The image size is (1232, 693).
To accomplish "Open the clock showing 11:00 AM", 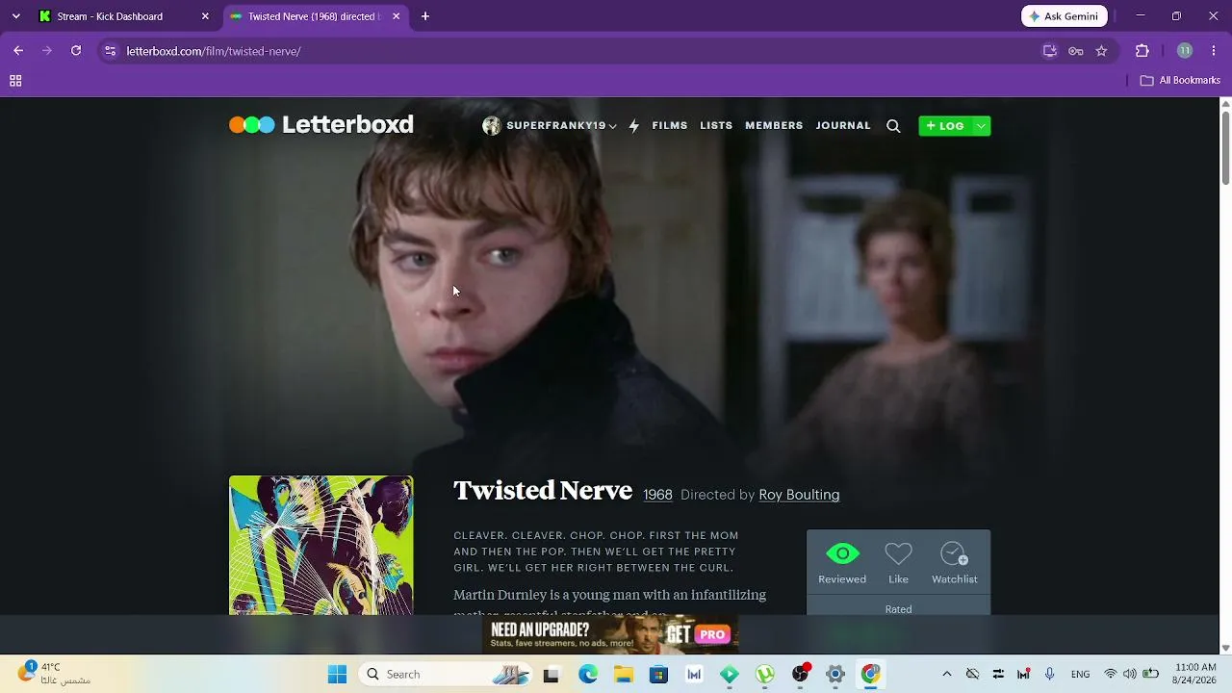I will [1195, 673].
